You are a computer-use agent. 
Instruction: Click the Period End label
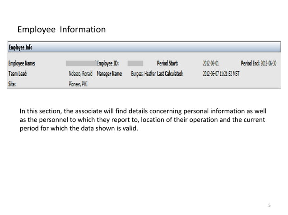250,63
